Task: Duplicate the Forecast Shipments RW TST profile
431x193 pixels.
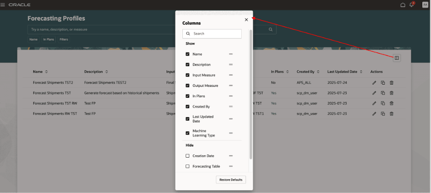Action: click(x=383, y=114)
